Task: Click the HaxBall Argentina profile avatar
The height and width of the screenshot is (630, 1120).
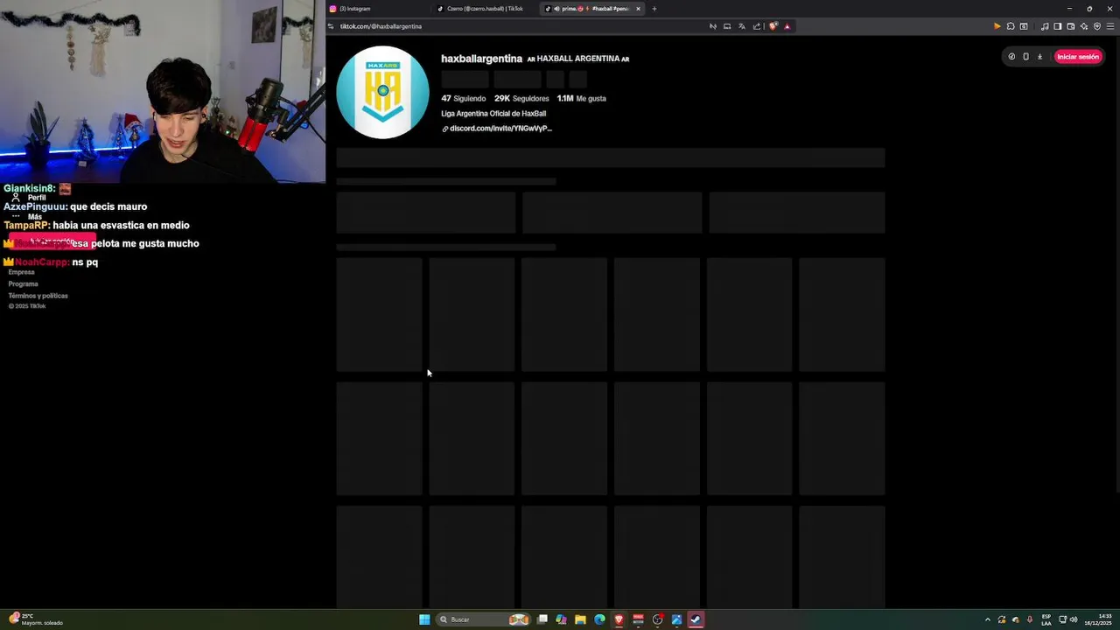Action: [383, 92]
